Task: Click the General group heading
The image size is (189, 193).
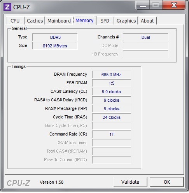Action: coord(19,28)
